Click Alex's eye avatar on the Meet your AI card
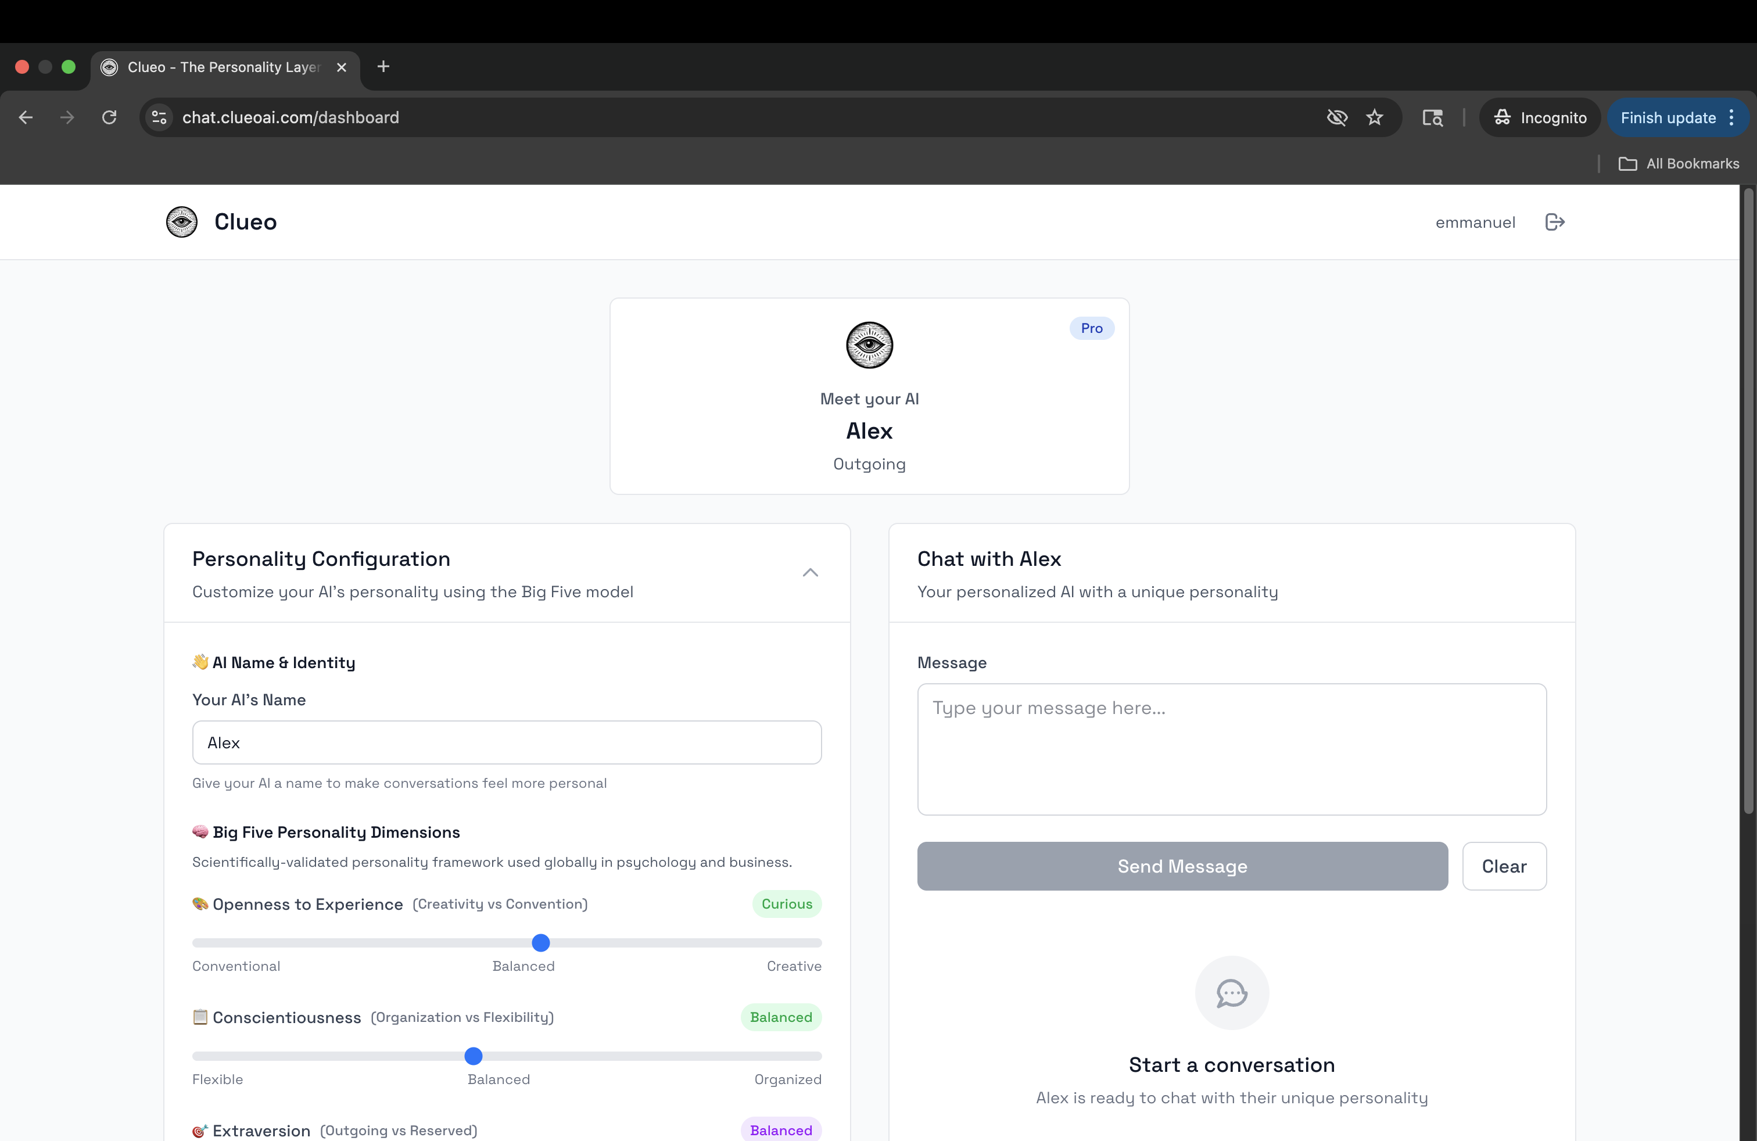1757x1141 pixels. (x=869, y=345)
